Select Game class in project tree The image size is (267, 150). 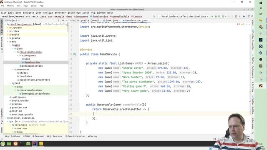[27, 59]
